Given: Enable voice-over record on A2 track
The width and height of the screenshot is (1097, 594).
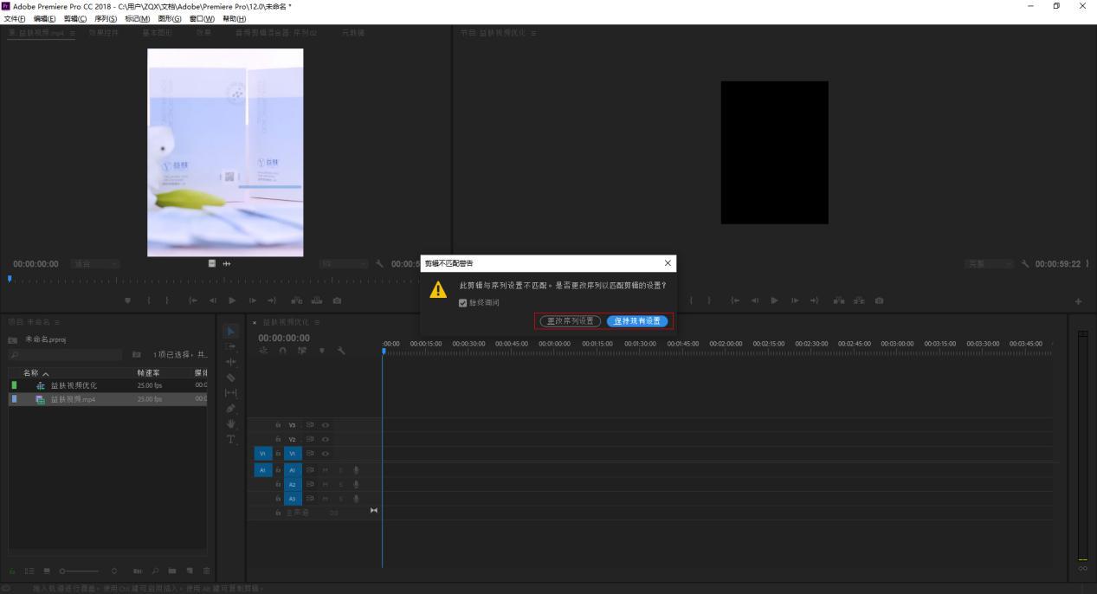Looking at the screenshot, I should [356, 484].
